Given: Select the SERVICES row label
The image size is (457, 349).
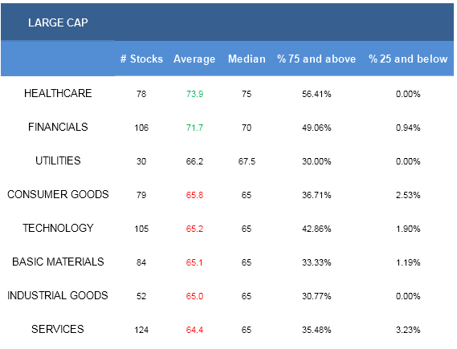Looking at the screenshot, I should coord(58,330).
